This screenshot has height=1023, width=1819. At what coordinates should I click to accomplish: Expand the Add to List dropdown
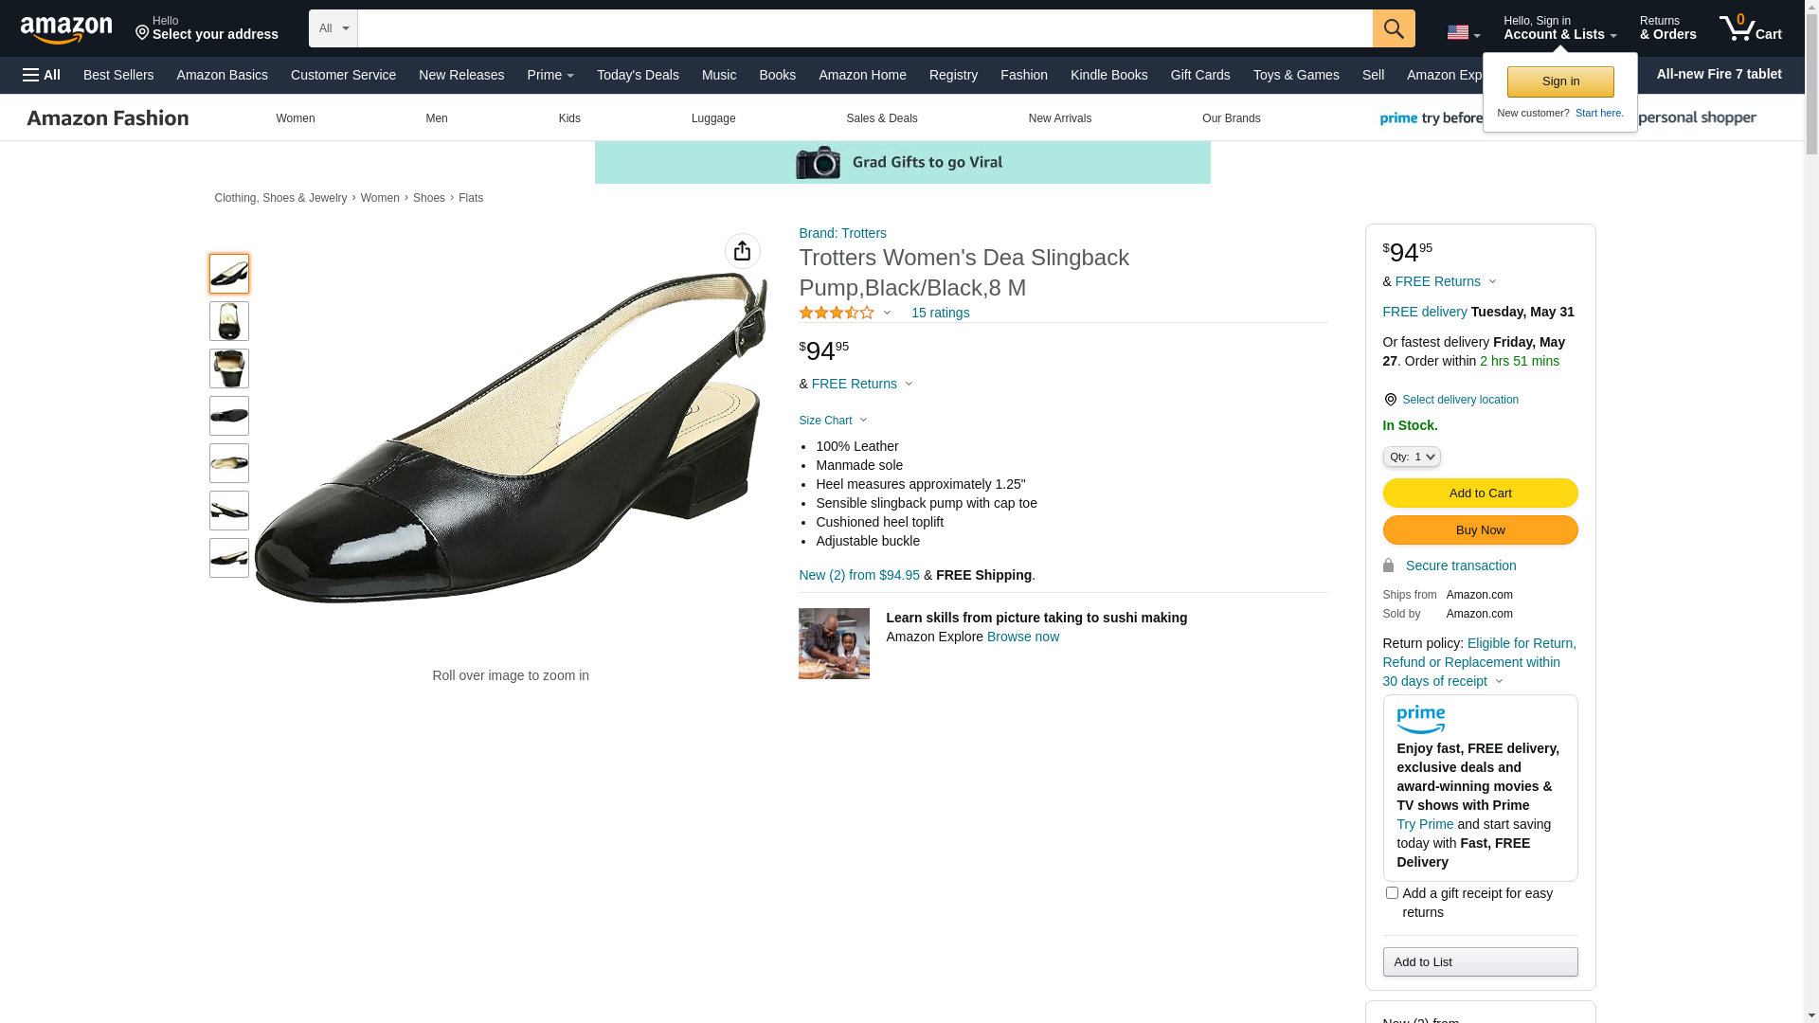[1479, 962]
